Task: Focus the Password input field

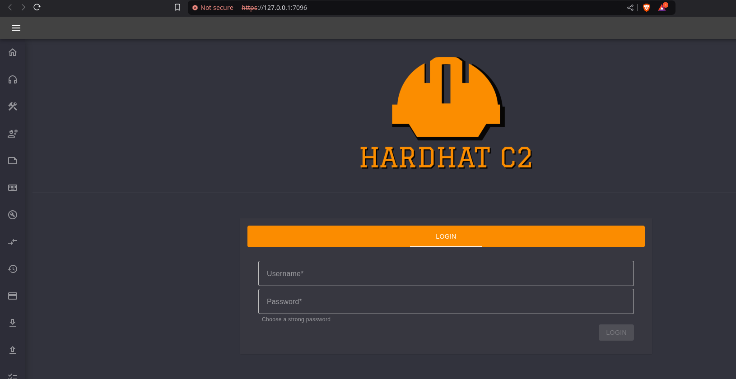Action: click(446, 301)
